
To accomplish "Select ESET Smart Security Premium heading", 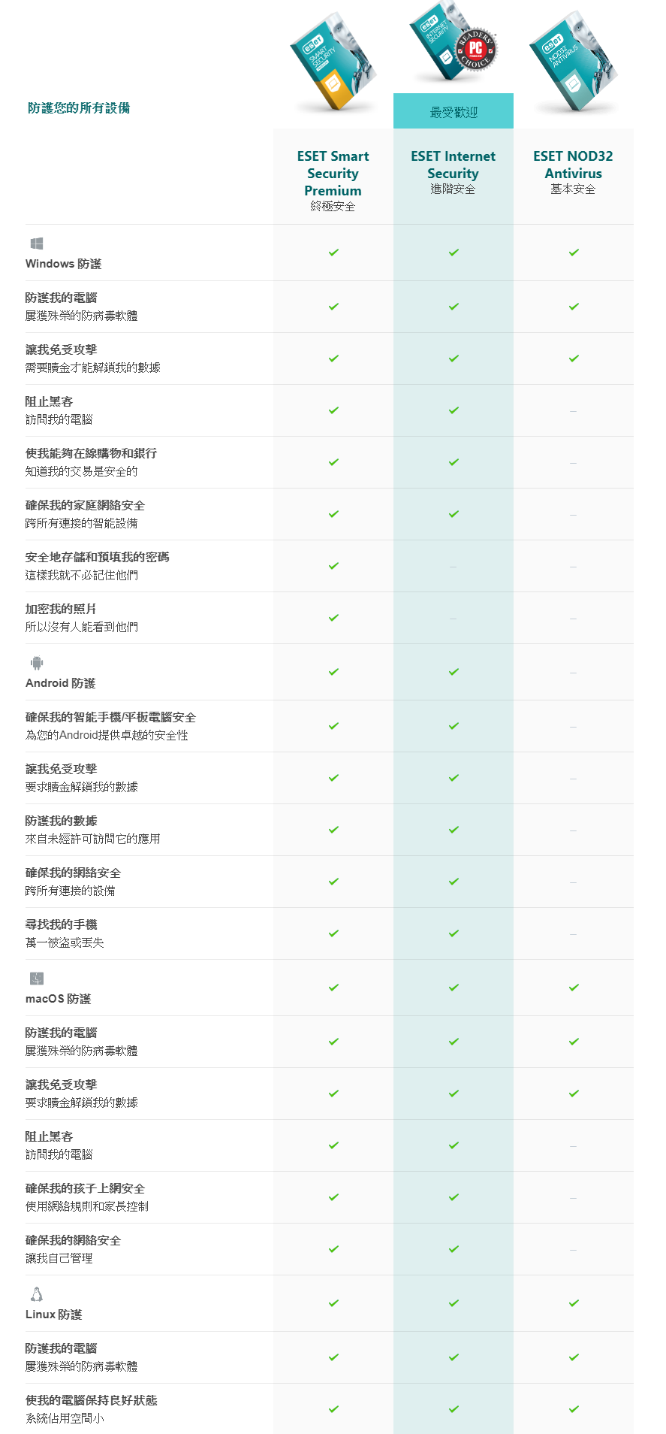I will (x=333, y=174).
